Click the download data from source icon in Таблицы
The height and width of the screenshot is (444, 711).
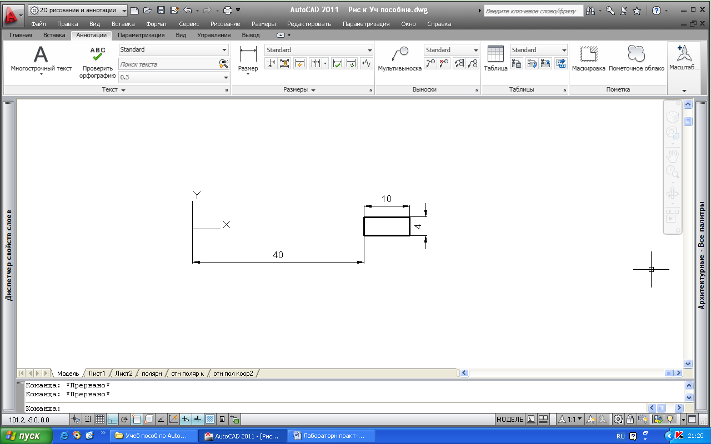531,63
